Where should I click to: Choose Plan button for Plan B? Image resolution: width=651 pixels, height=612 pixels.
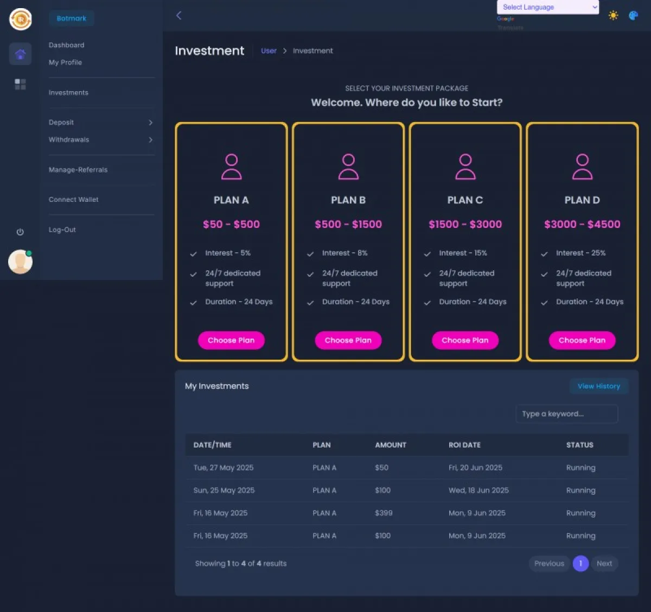click(348, 340)
